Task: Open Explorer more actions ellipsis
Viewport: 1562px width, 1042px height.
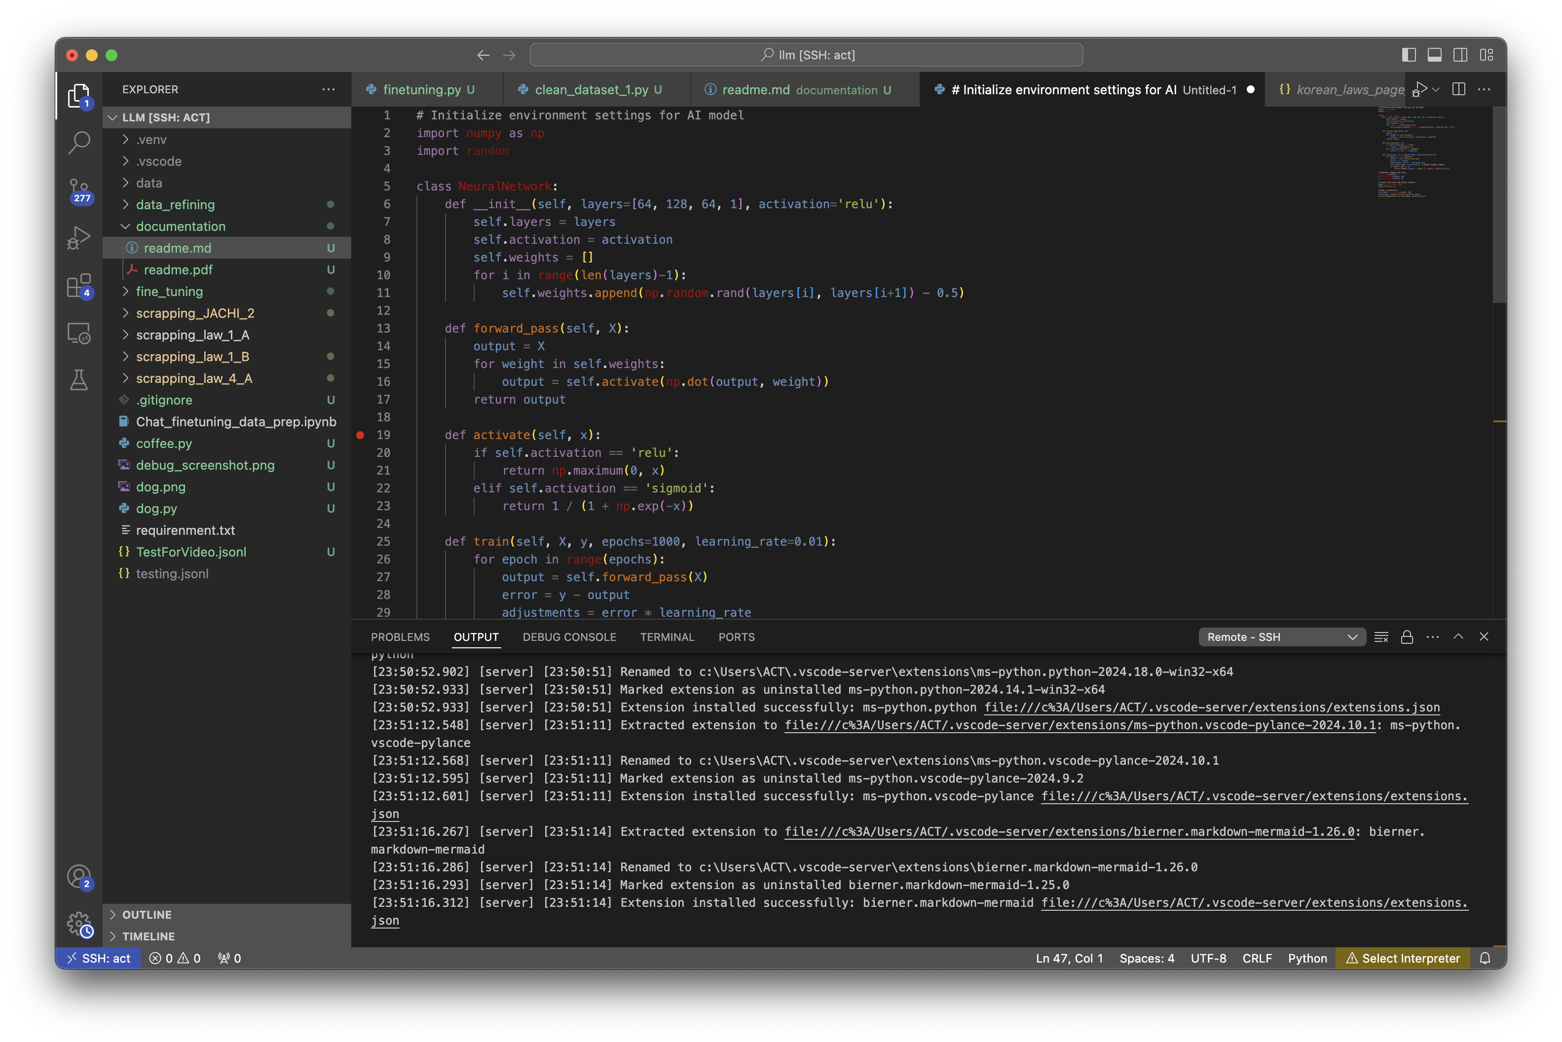Action: [x=328, y=89]
